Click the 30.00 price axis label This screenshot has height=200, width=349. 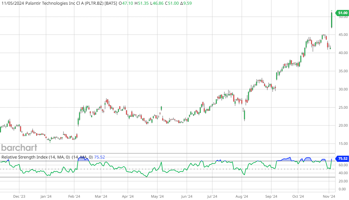coord(343,89)
